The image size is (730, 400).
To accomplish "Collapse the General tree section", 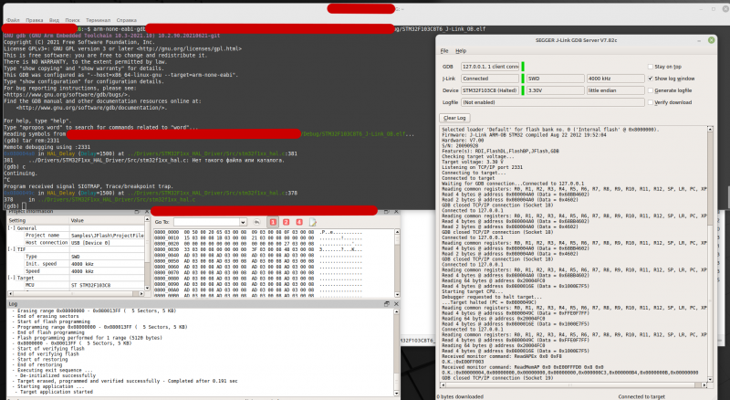I will [x=11, y=228].
